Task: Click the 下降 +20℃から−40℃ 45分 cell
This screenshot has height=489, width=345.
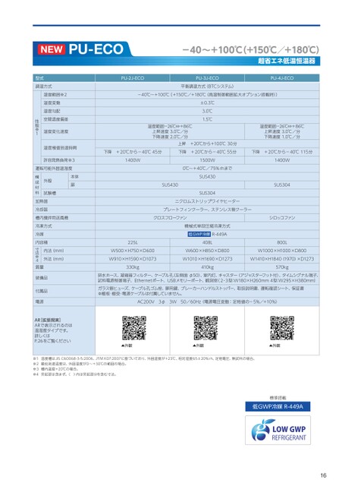Action: pos(133,152)
